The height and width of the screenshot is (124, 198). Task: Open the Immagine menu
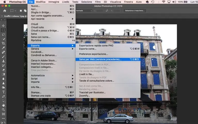click(54, 2)
